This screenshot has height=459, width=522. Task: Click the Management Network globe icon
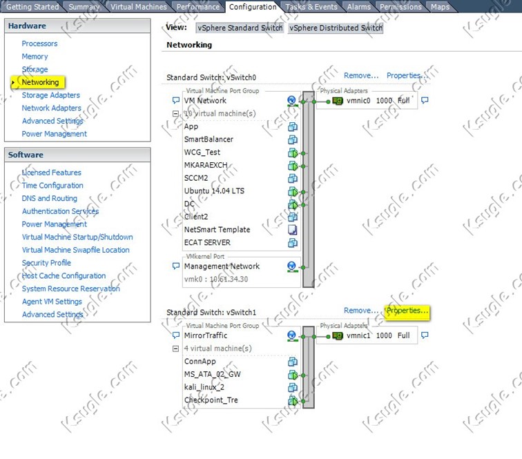[291, 266]
